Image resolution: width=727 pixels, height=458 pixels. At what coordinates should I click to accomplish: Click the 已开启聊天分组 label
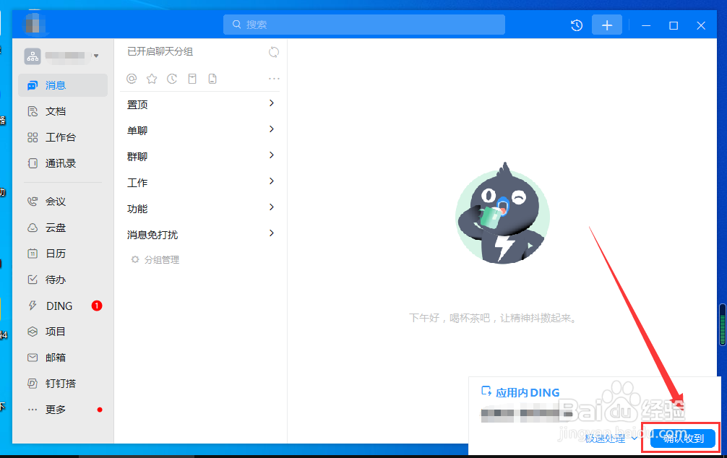160,51
